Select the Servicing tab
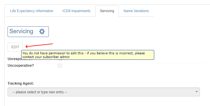 click(107, 11)
